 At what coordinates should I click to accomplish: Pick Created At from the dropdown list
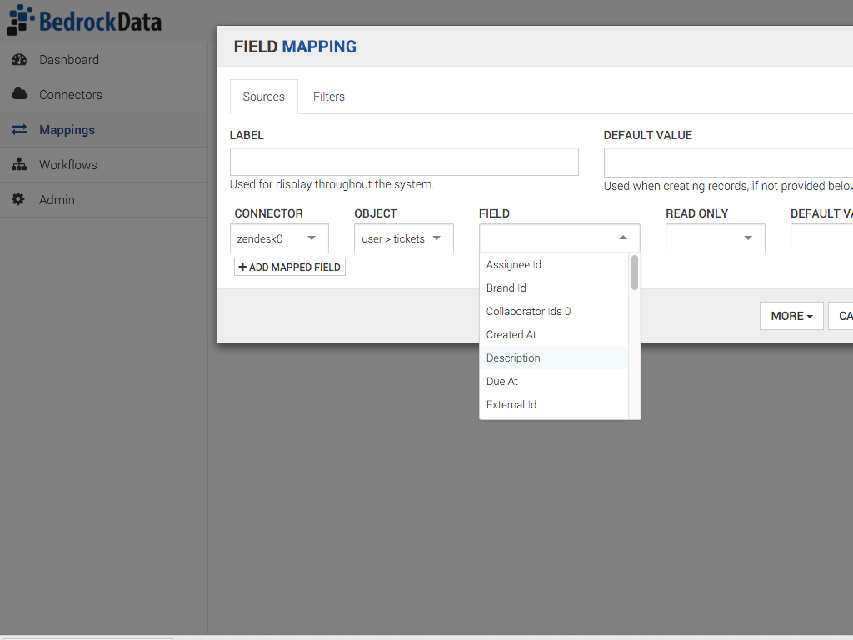[511, 335]
